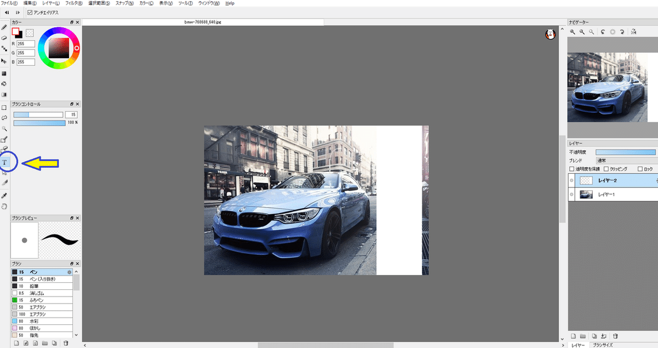Select the ふちペン brush

point(42,300)
